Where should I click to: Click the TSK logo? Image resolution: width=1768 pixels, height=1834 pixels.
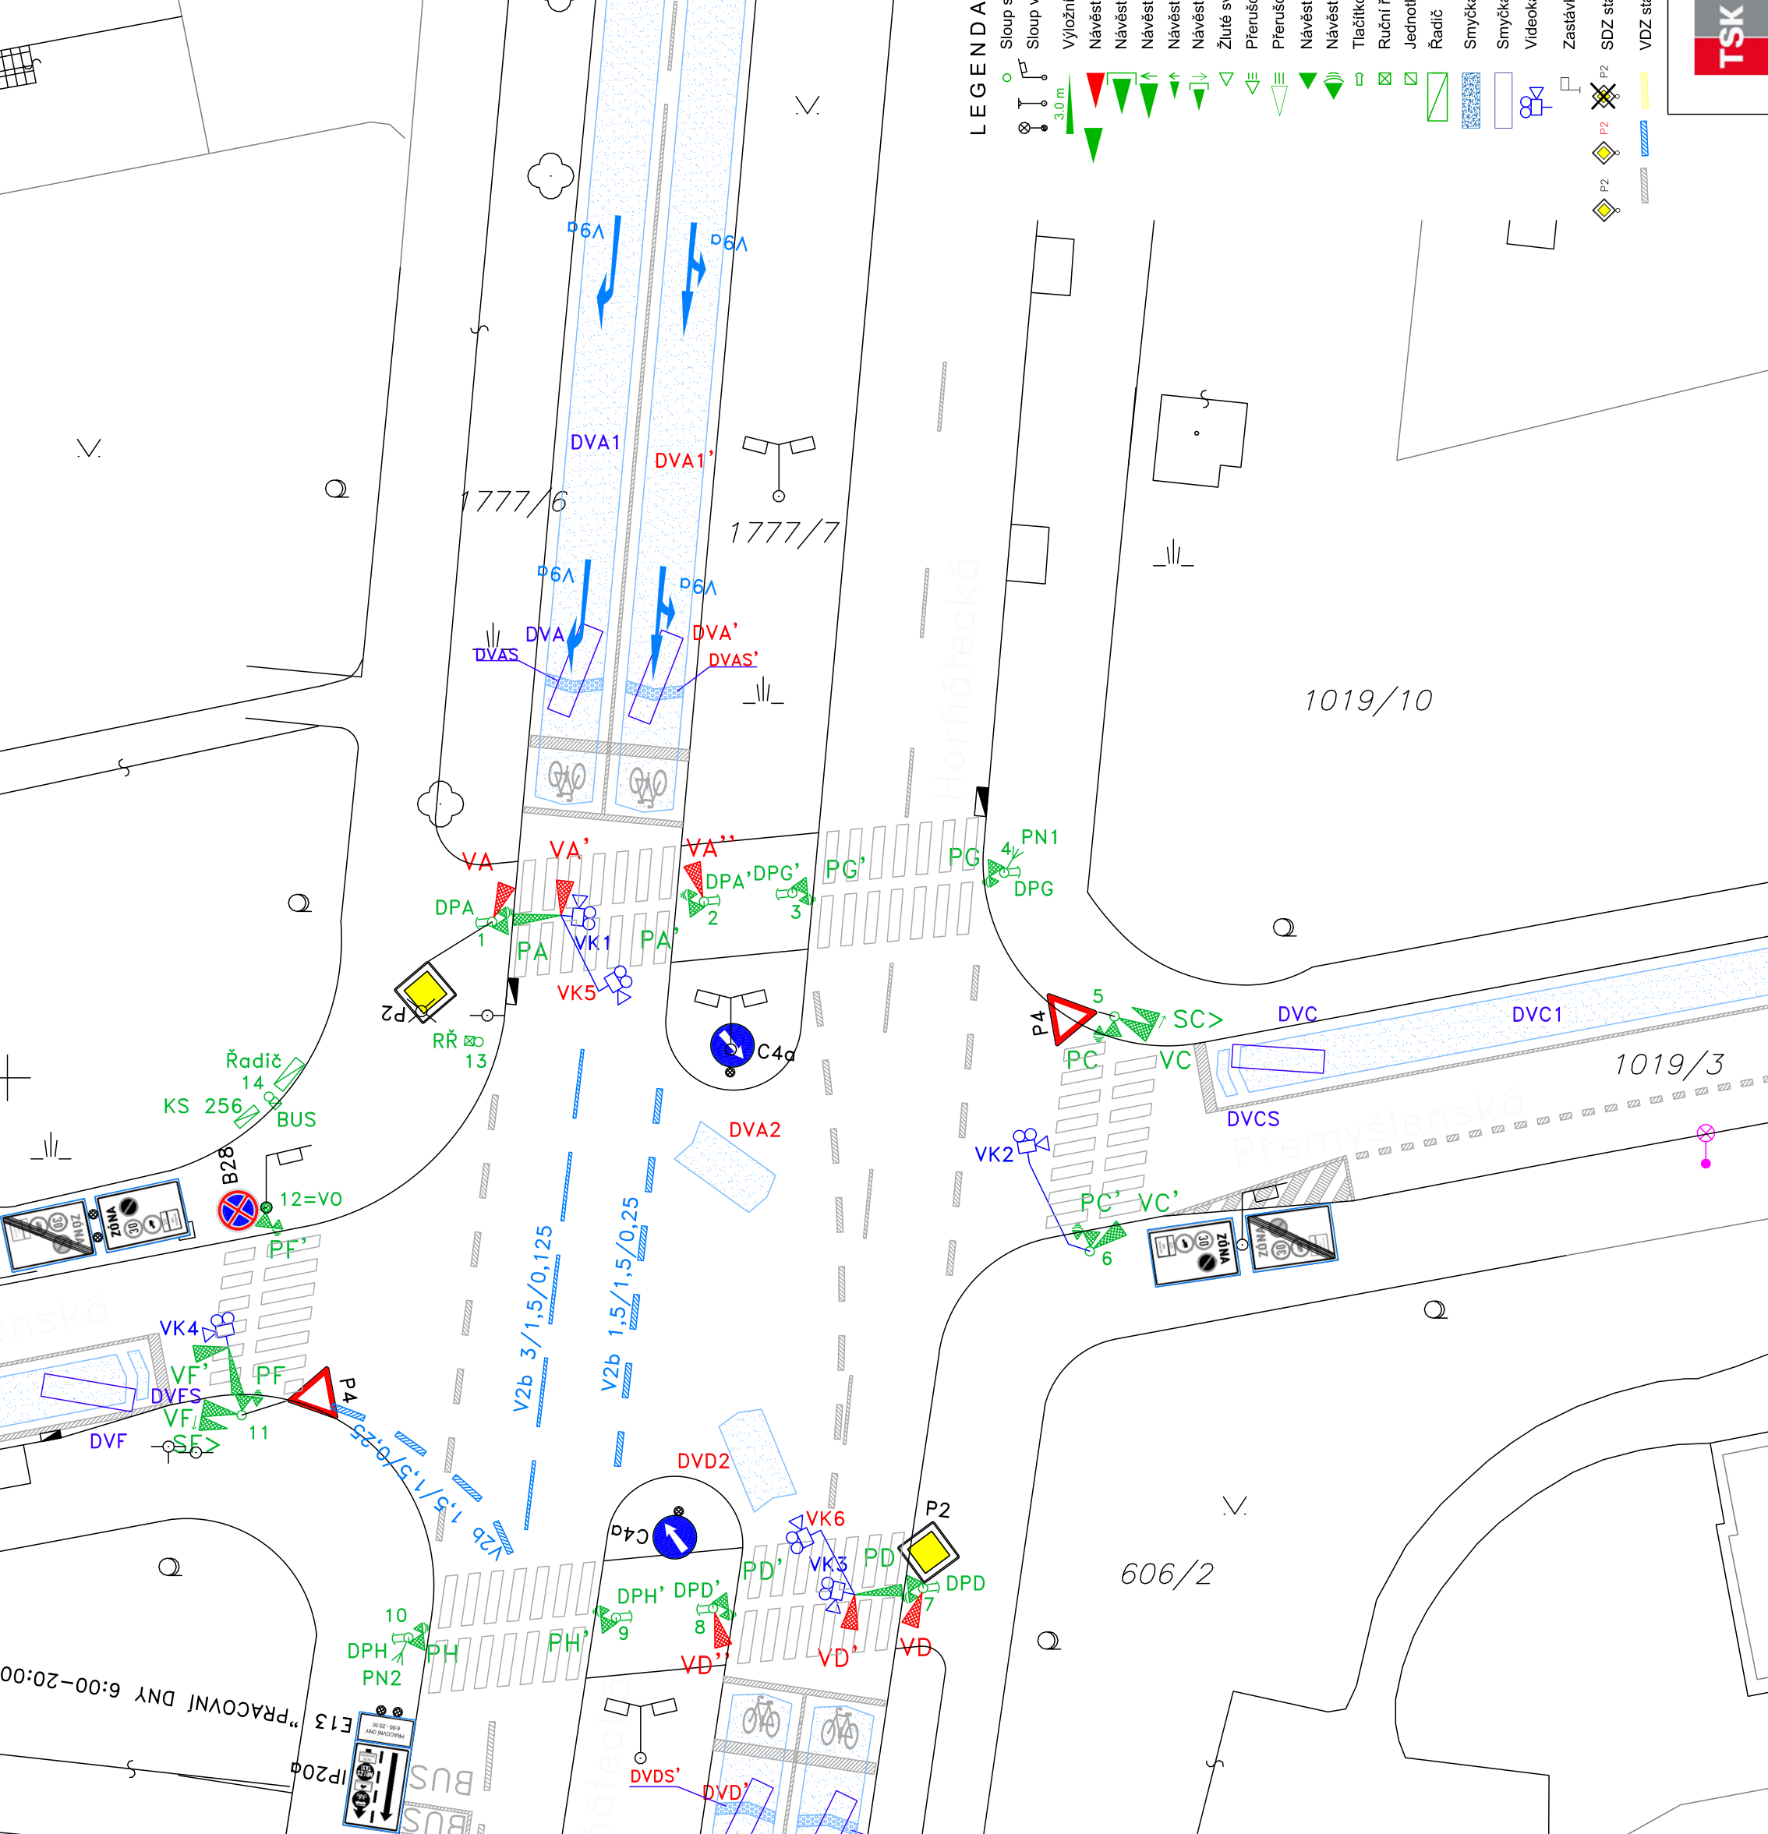point(1731,37)
